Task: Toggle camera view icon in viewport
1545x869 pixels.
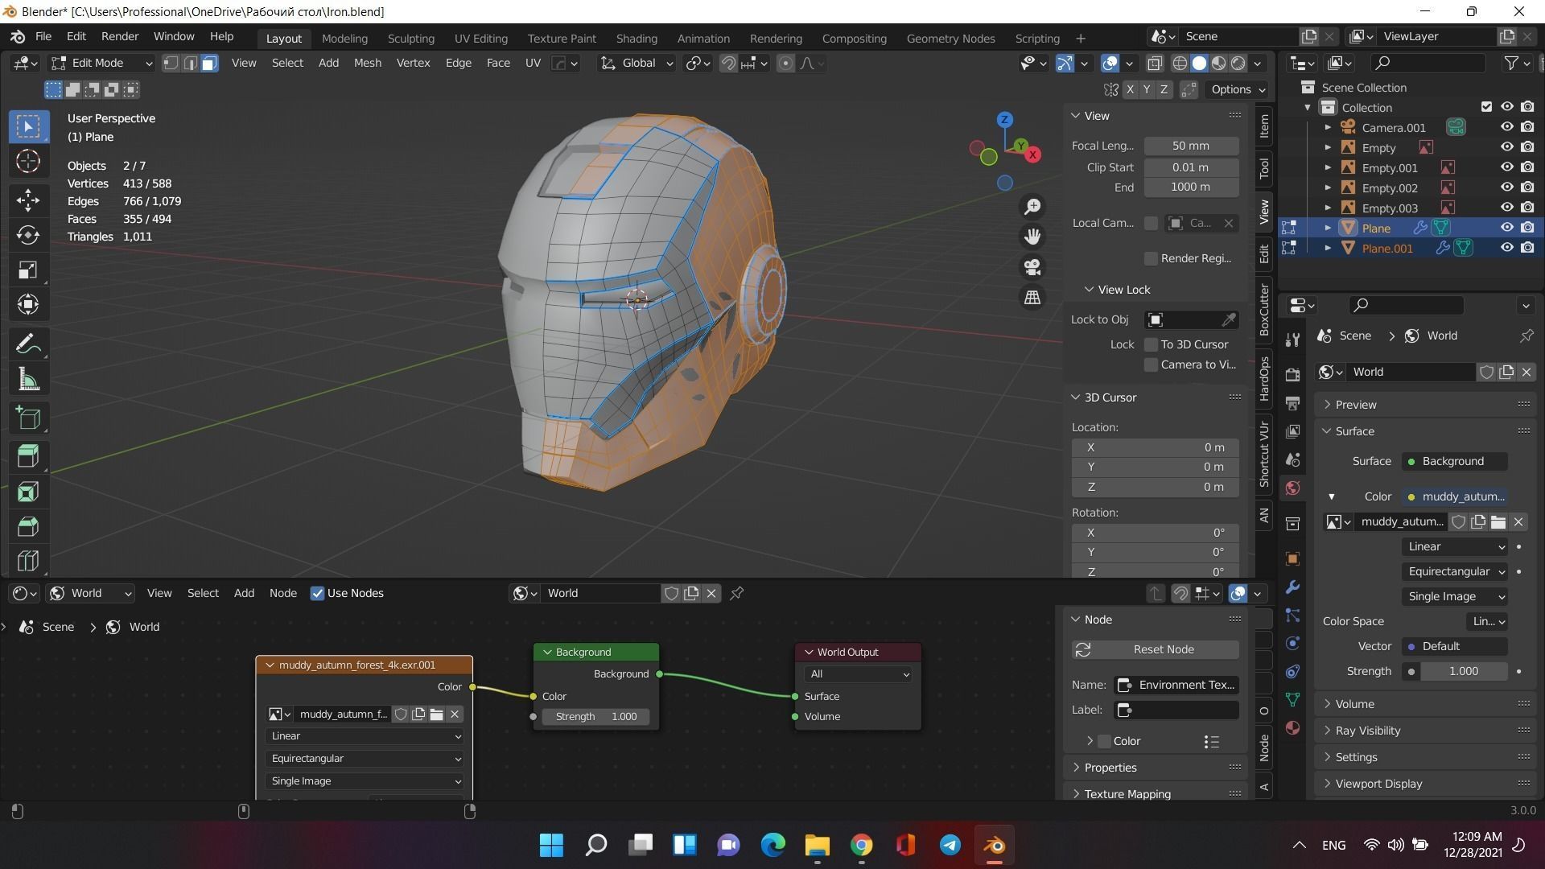Action: [1032, 267]
